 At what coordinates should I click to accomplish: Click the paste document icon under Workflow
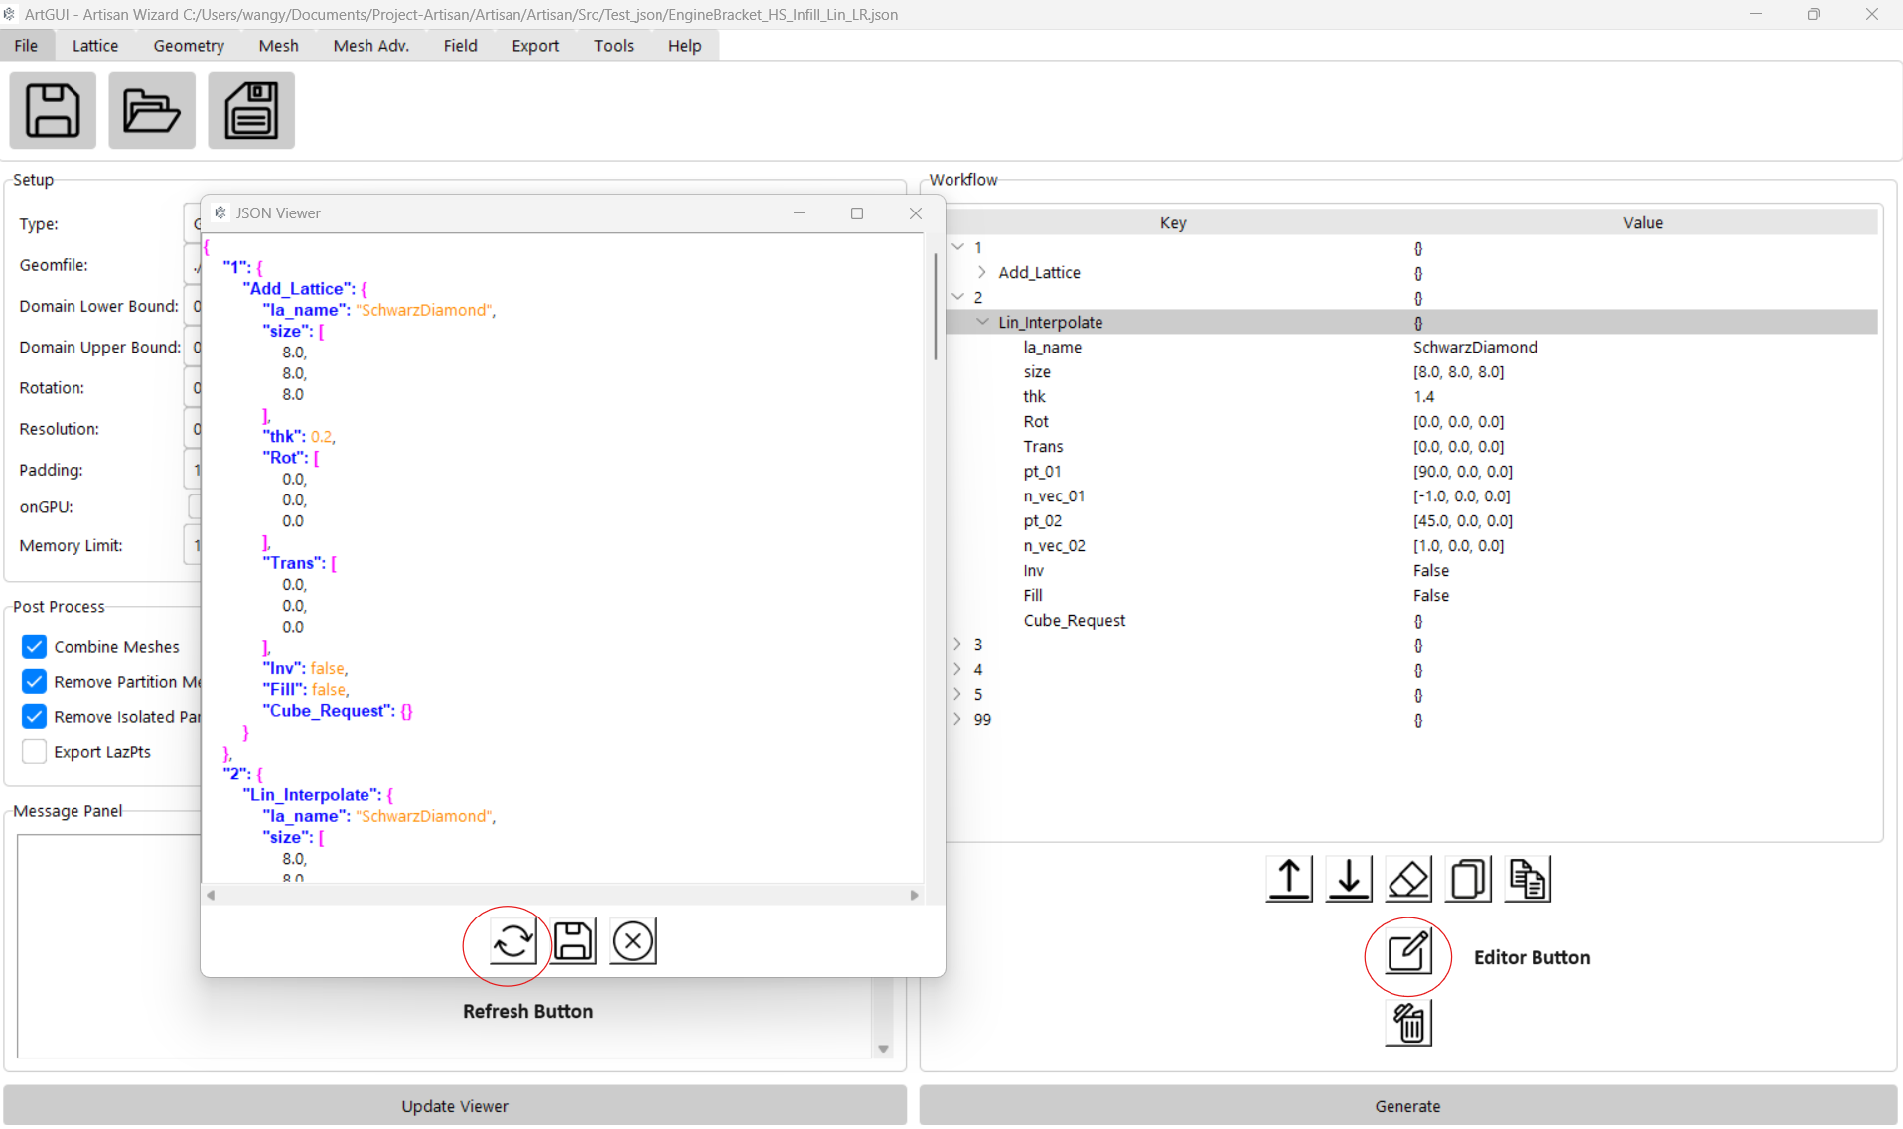click(x=1528, y=879)
